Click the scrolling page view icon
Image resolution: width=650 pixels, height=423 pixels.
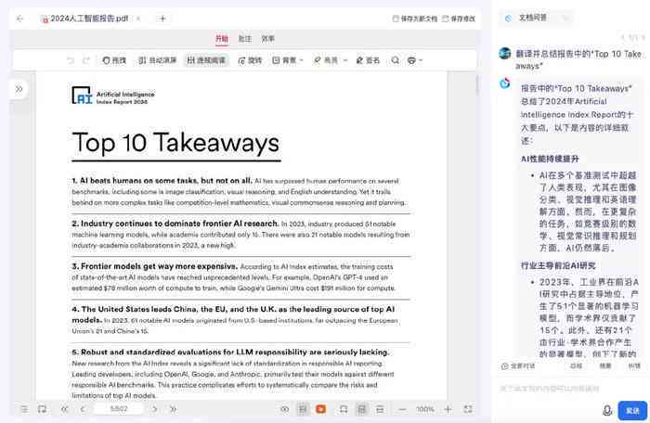[x=380, y=409]
